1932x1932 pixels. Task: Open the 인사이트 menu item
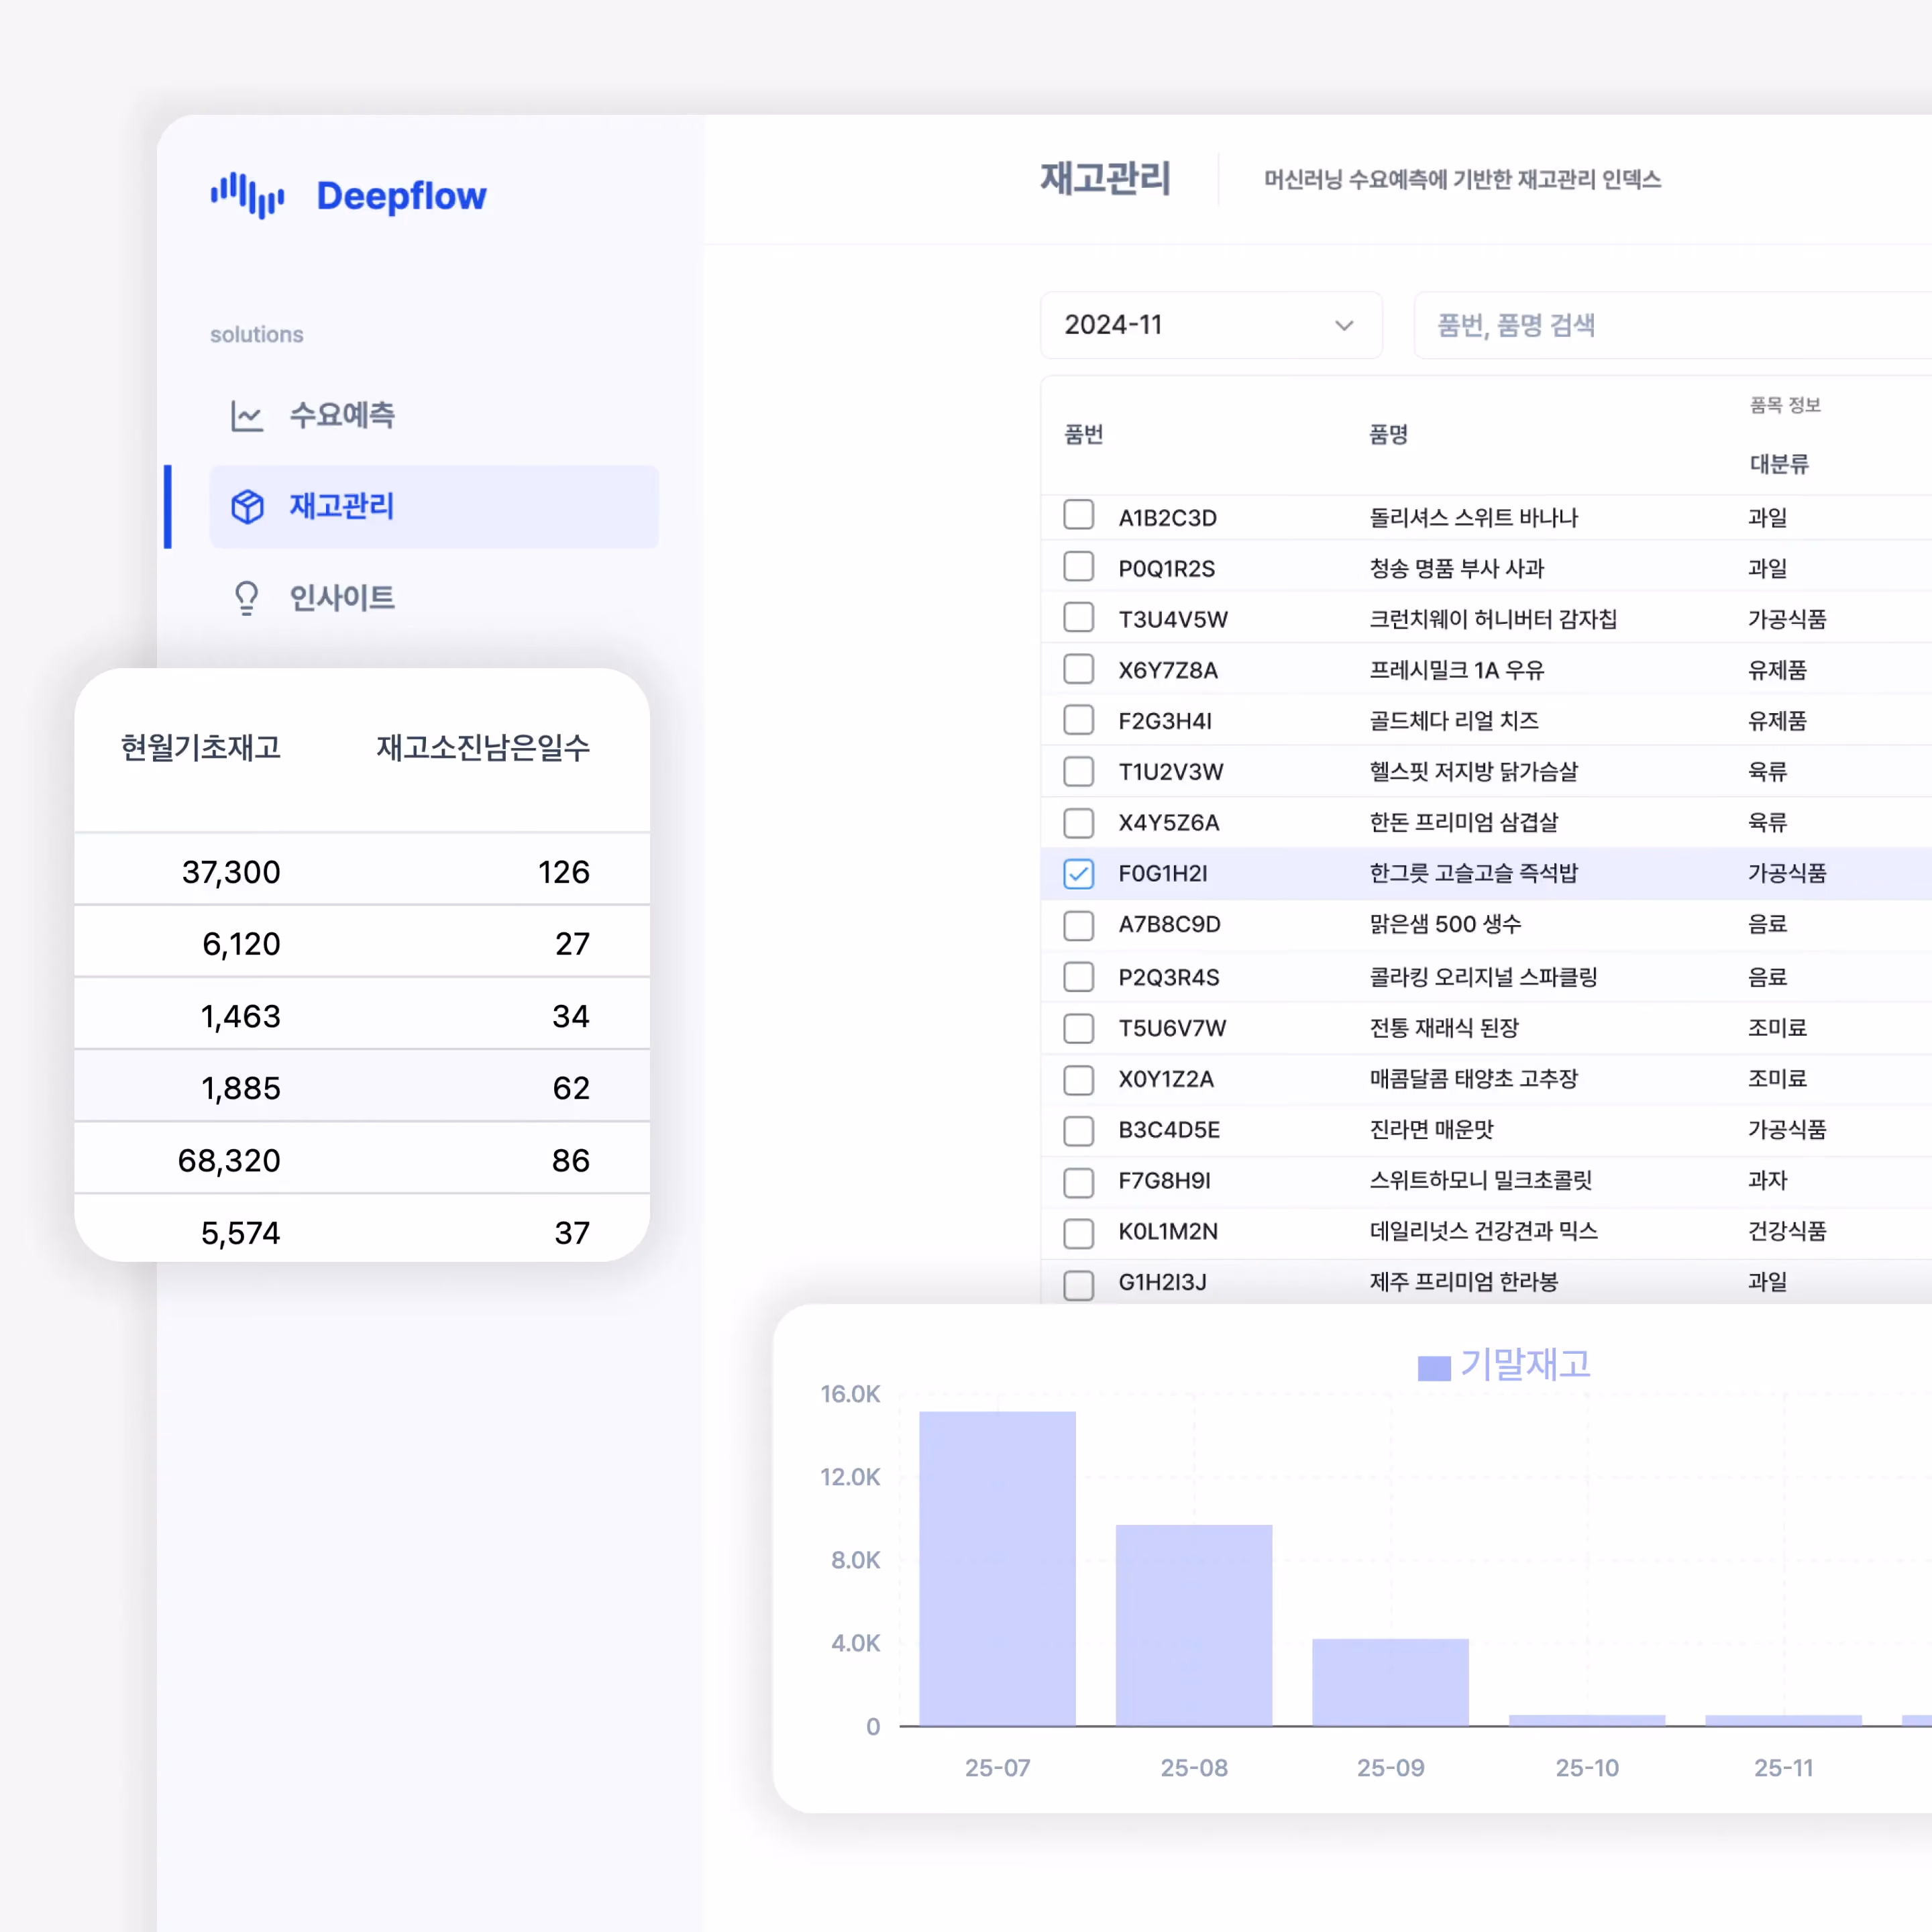pos(434,598)
